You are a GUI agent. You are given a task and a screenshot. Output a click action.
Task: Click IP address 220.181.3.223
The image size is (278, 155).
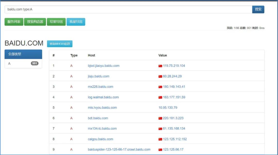tap(173, 118)
